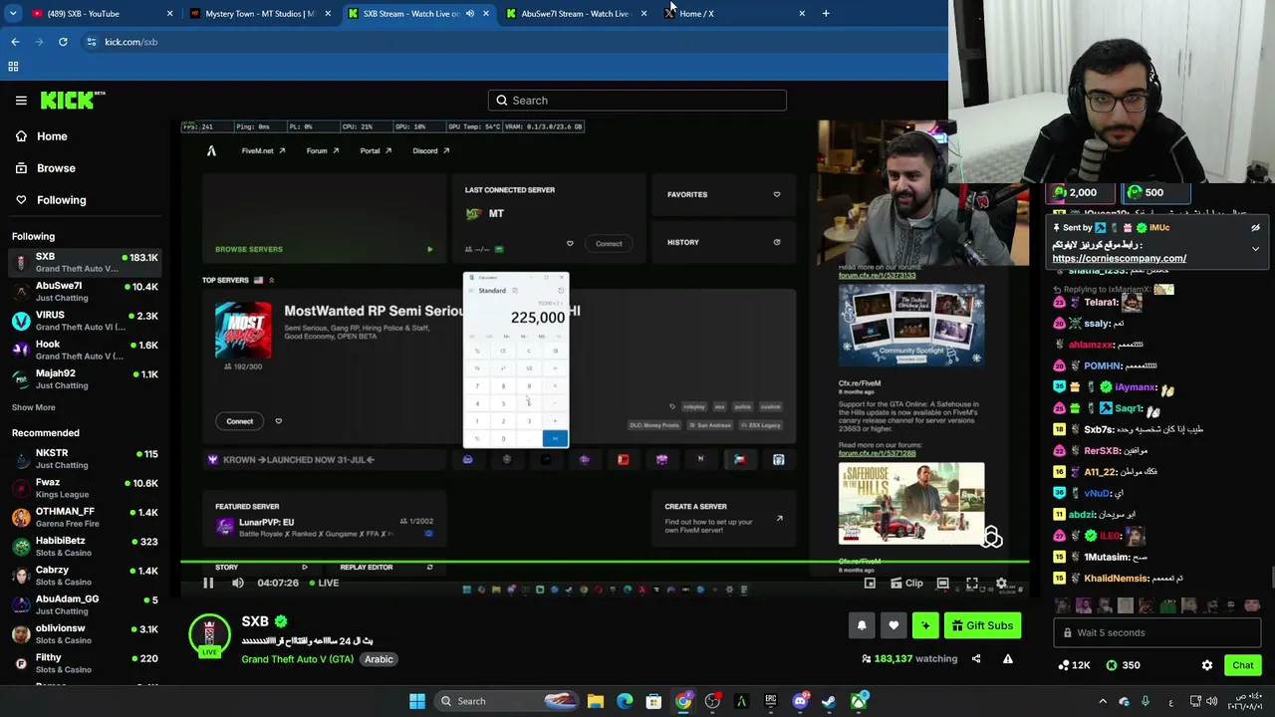Reload the kick.com page
Viewport: 1275px width, 717px height.
click(63, 42)
